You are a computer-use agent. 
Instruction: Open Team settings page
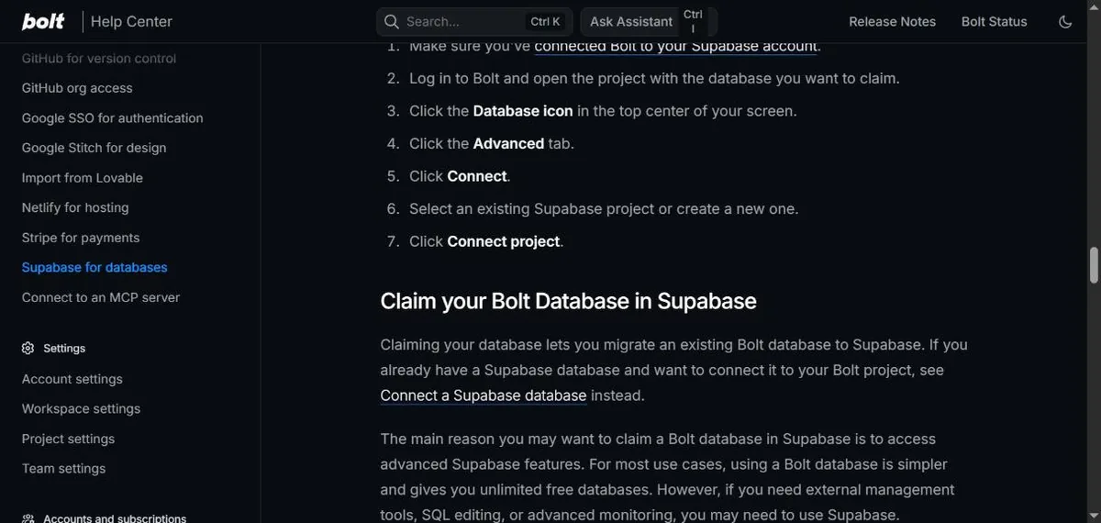64,469
